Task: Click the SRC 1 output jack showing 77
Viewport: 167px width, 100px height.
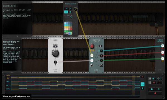Action: [x=75, y=10]
